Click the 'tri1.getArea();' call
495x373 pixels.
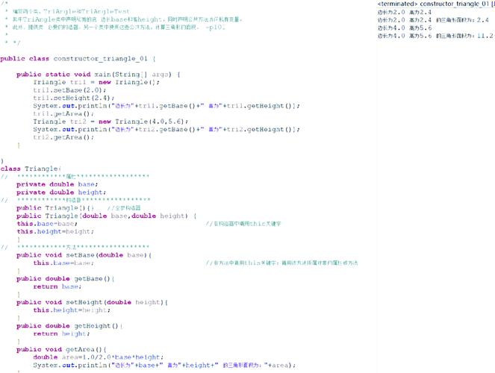pyautogui.click(x=63, y=114)
